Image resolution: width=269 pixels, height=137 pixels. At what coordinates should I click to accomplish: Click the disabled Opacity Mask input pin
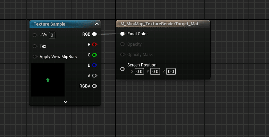tap(123, 55)
